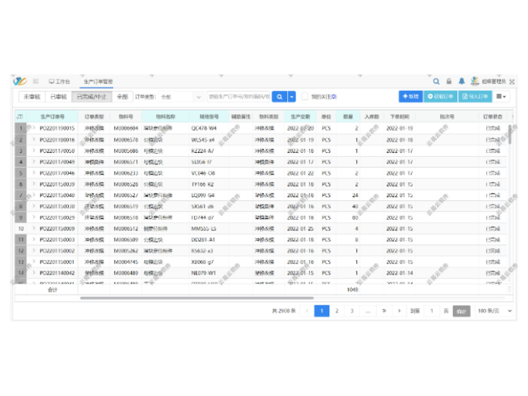Expand row PO2201180016
The width and height of the screenshot is (528, 396).
click(x=34, y=139)
